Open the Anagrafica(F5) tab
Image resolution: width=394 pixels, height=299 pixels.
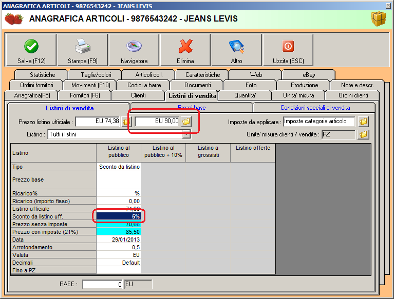tap(32, 95)
